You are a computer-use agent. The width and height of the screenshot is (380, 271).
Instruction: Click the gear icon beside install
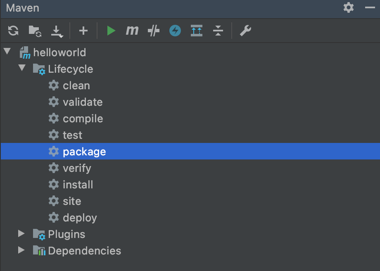tap(54, 185)
